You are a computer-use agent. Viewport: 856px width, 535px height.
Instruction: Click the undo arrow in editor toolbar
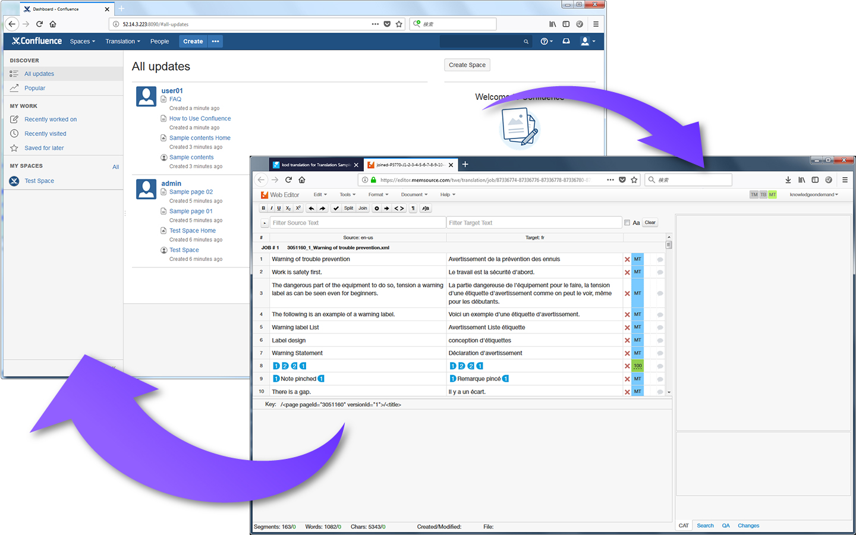pyautogui.click(x=311, y=208)
